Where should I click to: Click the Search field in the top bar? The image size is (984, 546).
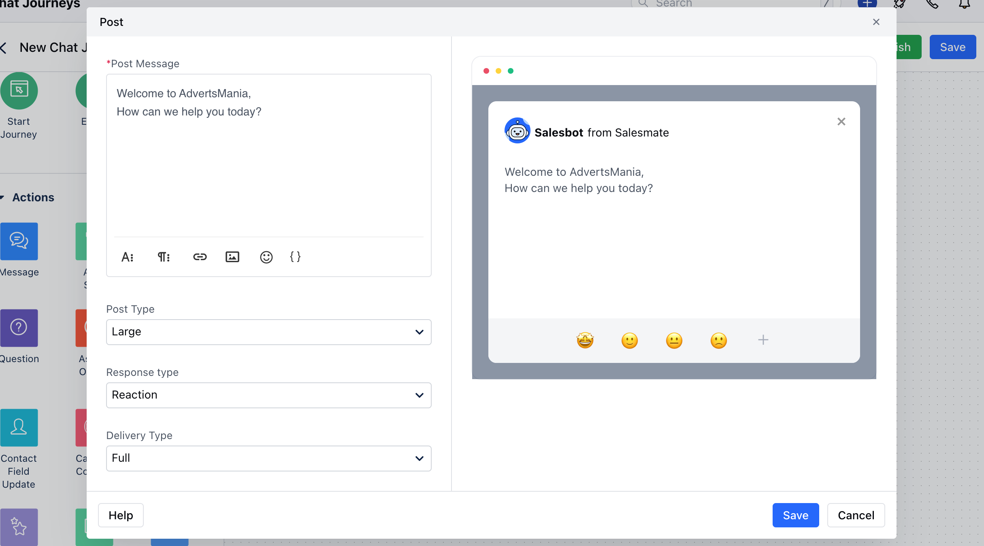tap(735, 4)
